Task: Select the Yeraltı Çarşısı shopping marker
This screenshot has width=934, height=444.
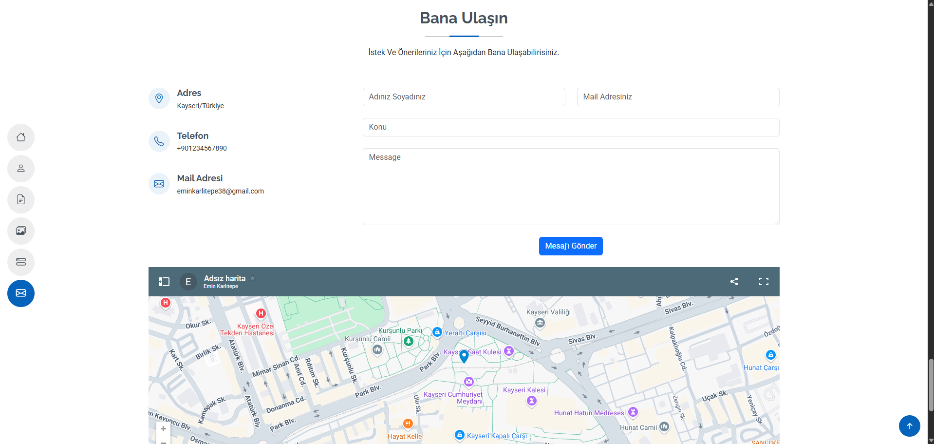Action: pos(437,332)
